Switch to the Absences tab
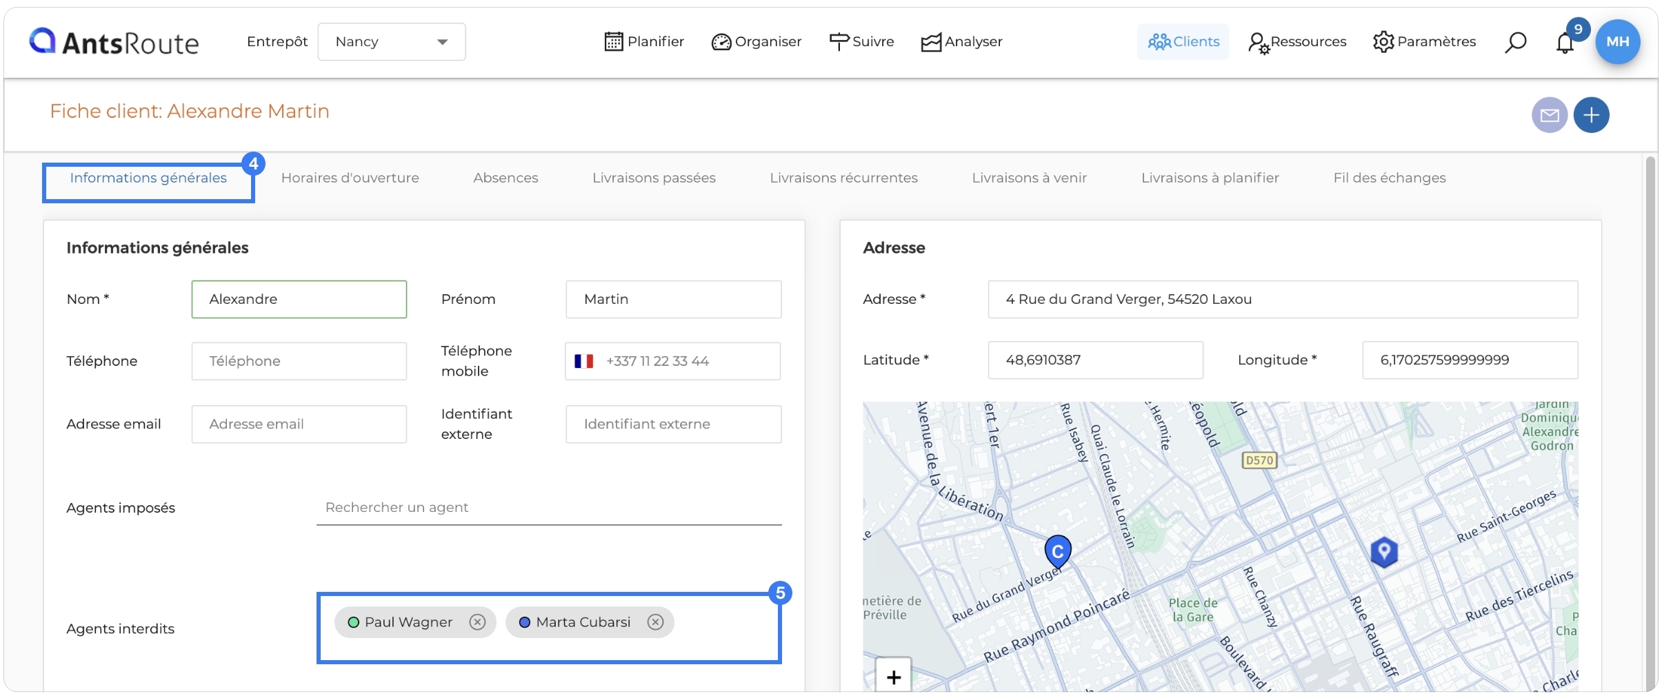The height and width of the screenshot is (698, 1662). [505, 178]
